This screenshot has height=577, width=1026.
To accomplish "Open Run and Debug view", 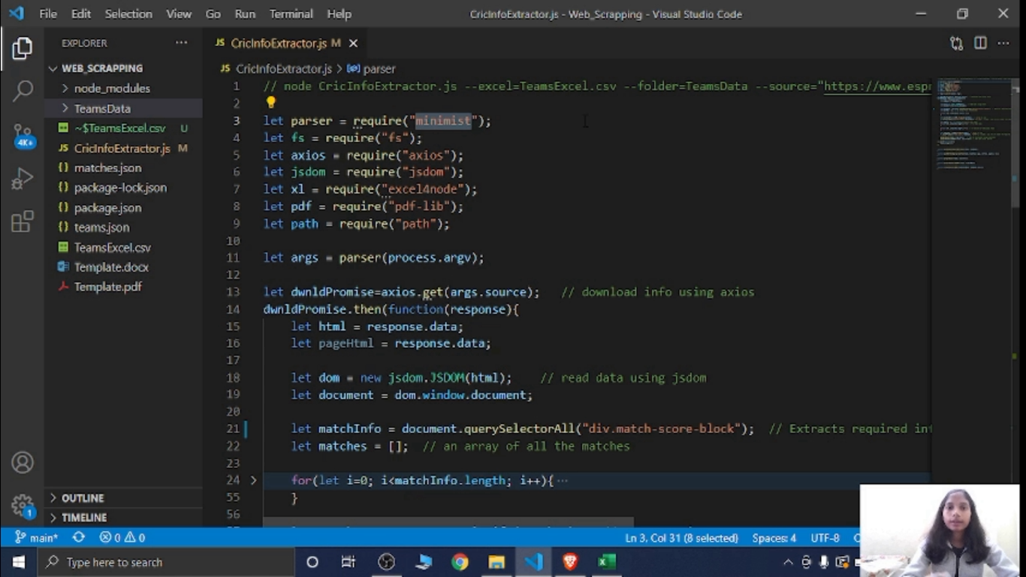I will pyautogui.click(x=23, y=179).
